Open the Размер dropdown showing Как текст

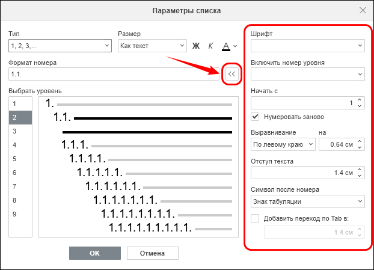pyautogui.click(x=152, y=46)
